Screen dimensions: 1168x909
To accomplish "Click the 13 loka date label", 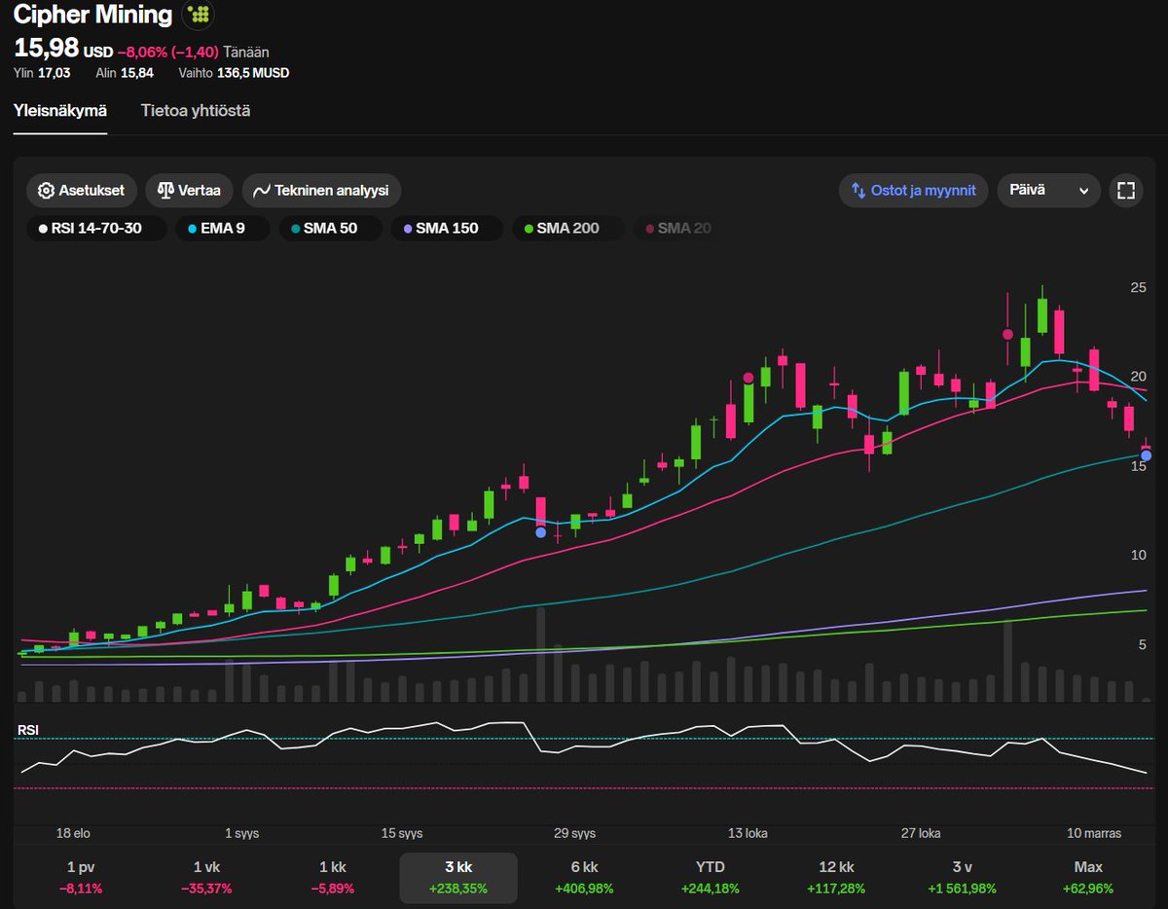I will point(748,833).
